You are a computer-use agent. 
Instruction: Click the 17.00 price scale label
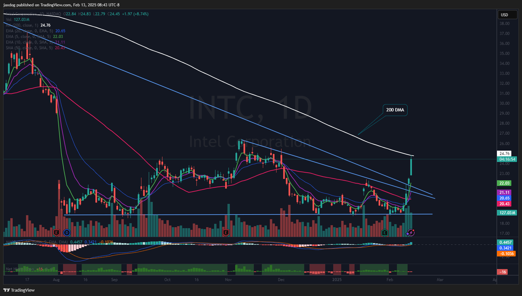(504, 233)
